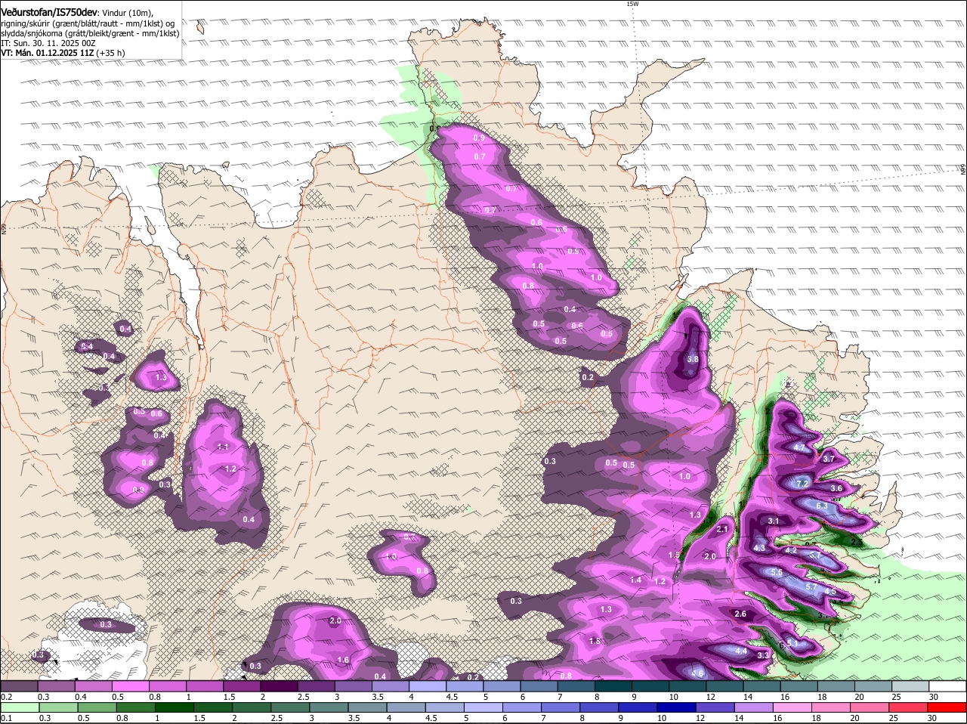
Task: Click the 15W longitude label at the top
Action: click(632, 4)
